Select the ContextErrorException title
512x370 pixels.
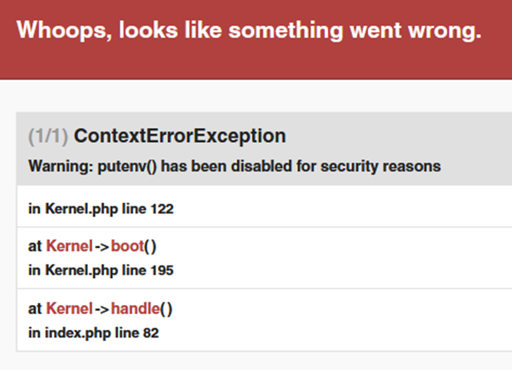pos(179,136)
